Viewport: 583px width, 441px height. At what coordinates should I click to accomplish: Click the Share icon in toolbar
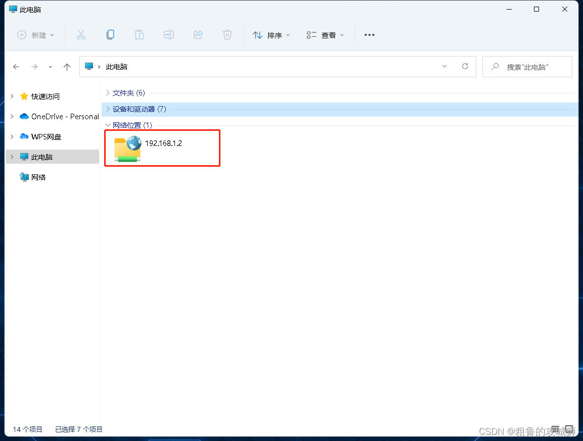coord(198,35)
